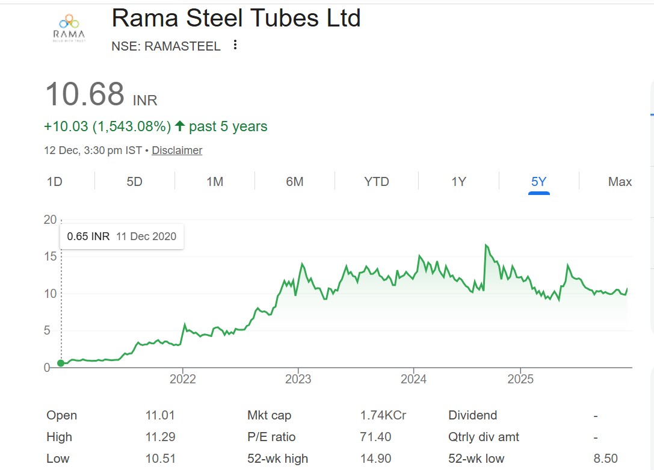Switch to the 1D chart range
This screenshot has height=470, width=654.
click(x=53, y=181)
